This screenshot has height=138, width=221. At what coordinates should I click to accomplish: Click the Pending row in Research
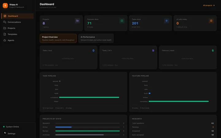pyautogui.click(x=173, y=127)
